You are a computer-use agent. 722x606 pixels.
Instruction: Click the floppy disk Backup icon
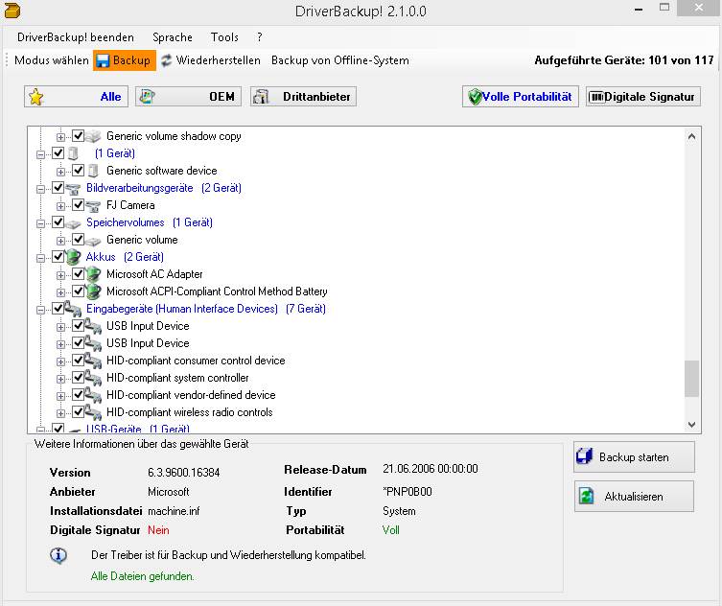coord(103,60)
